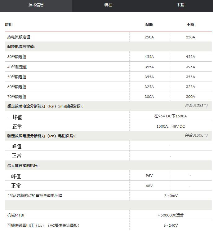The width and height of the screenshot is (213, 236).
Task: Click the 间歇电流额定值 section heading
Action: coord(21,47)
